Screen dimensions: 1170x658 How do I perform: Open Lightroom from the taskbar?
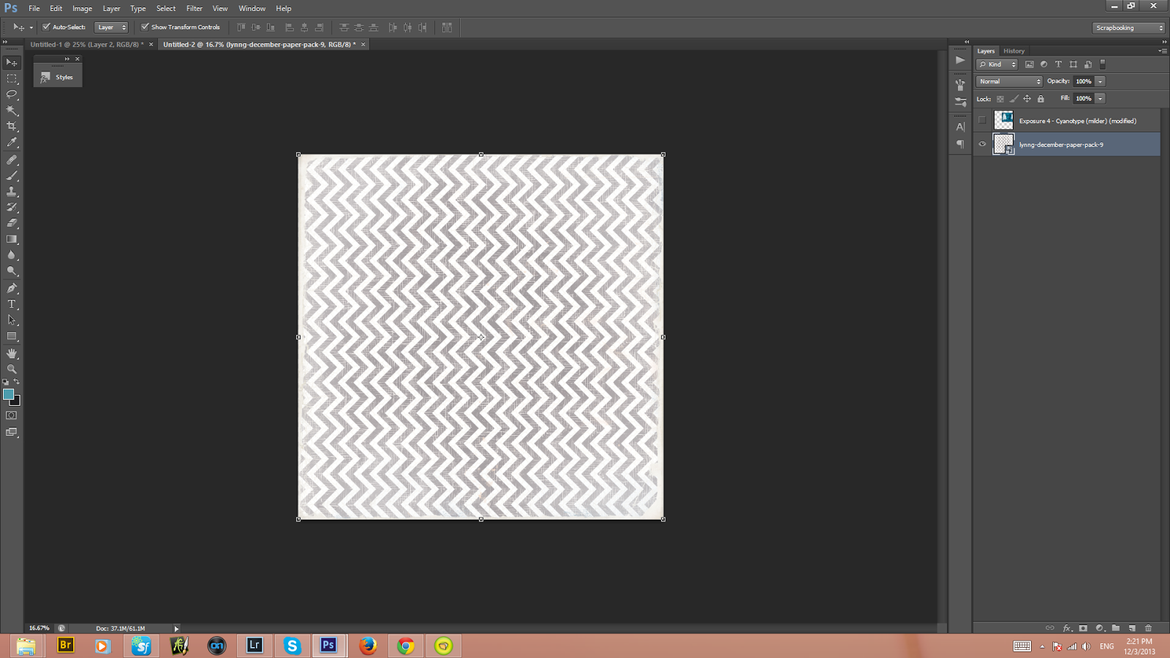pyautogui.click(x=254, y=646)
